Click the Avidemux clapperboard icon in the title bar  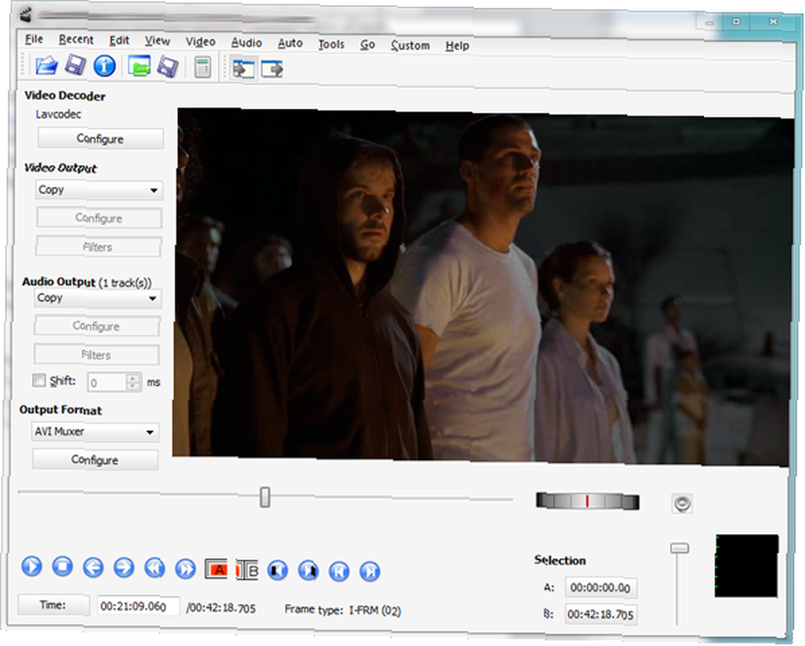[x=27, y=14]
